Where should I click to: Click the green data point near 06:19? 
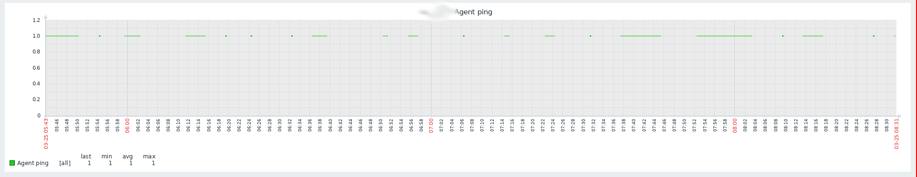pos(226,36)
